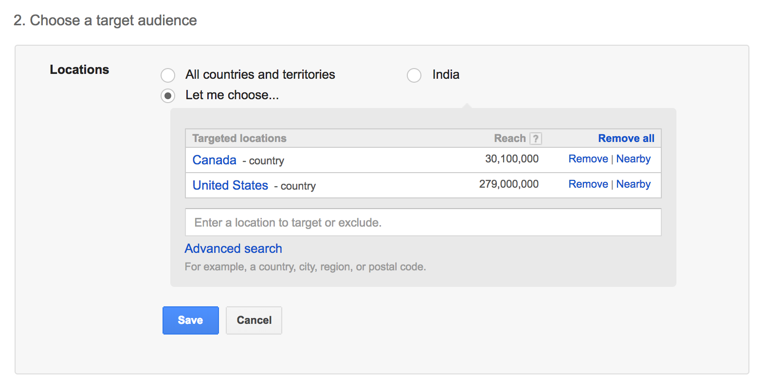The height and width of the screenshot is (389, 764).
Task: Click the Targeted locations column header
Action: click(x=239, y=139)
